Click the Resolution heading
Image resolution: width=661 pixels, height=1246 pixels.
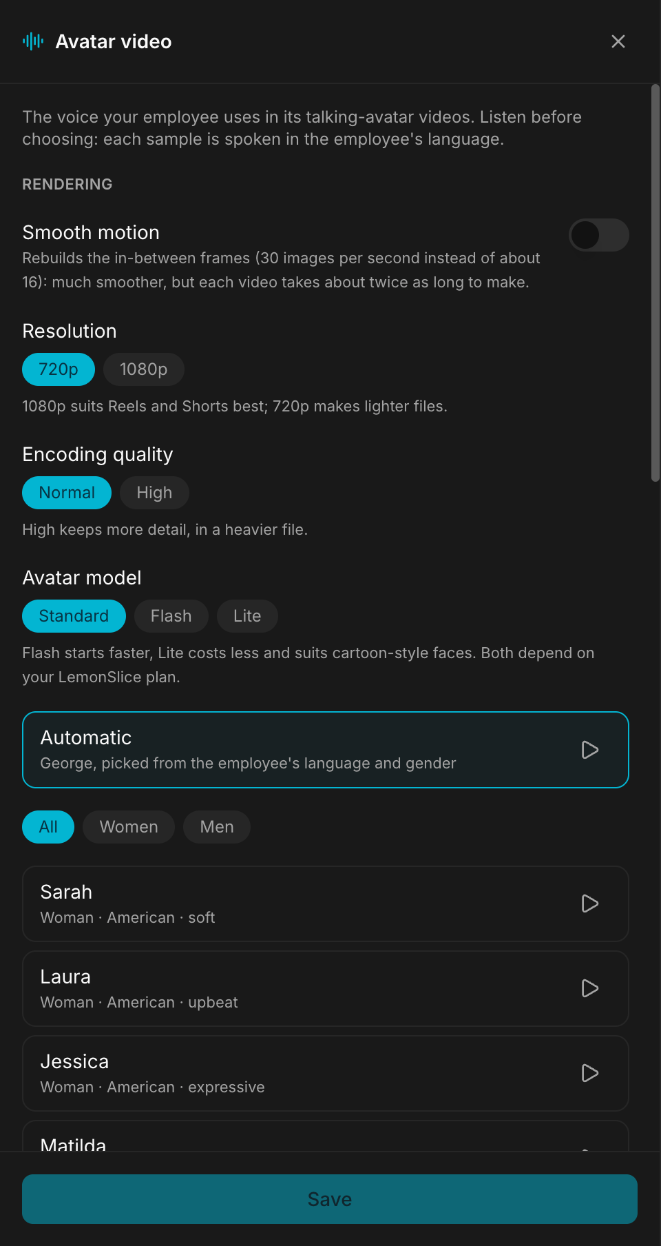70,331
